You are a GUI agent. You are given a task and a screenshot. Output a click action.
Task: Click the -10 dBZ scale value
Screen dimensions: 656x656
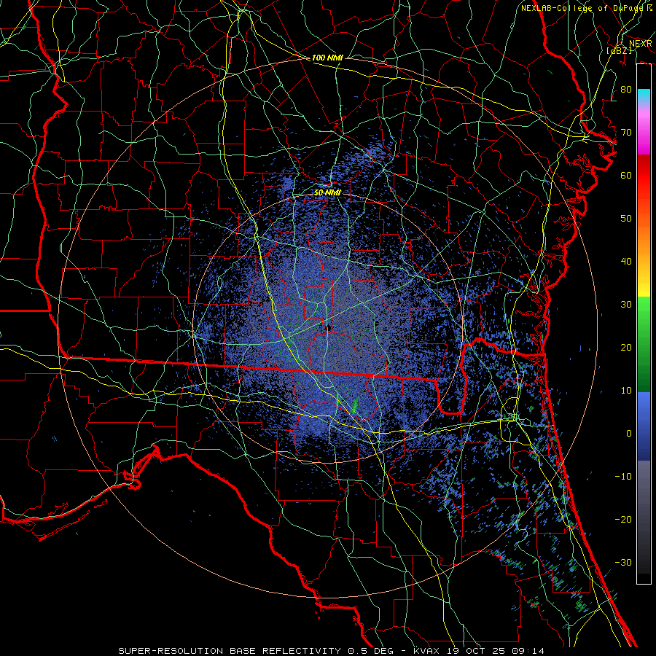(623, 476)
